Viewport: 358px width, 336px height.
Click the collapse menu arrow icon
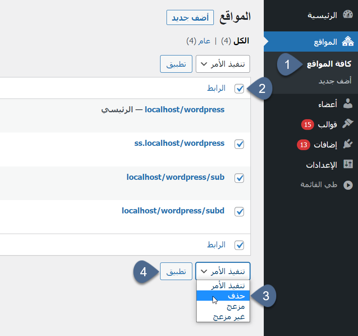[x=347, y=185]
